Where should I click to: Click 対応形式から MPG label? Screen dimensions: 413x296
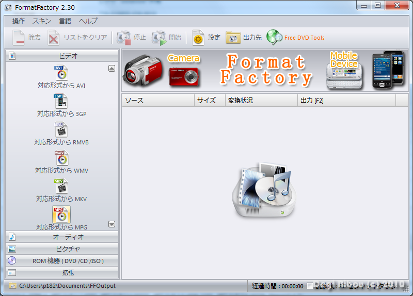61,227
